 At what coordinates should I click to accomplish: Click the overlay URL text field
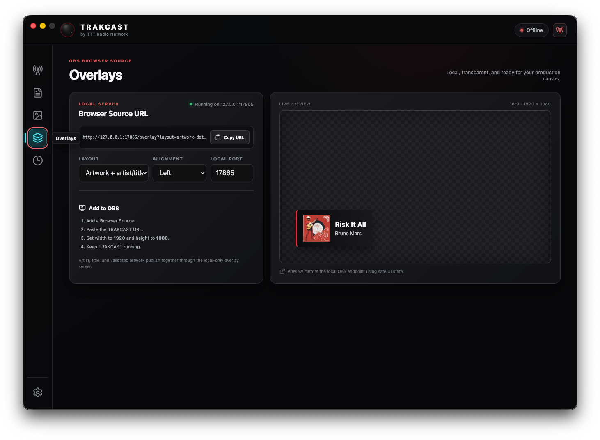pyautogui.click(x=144, y=137)
